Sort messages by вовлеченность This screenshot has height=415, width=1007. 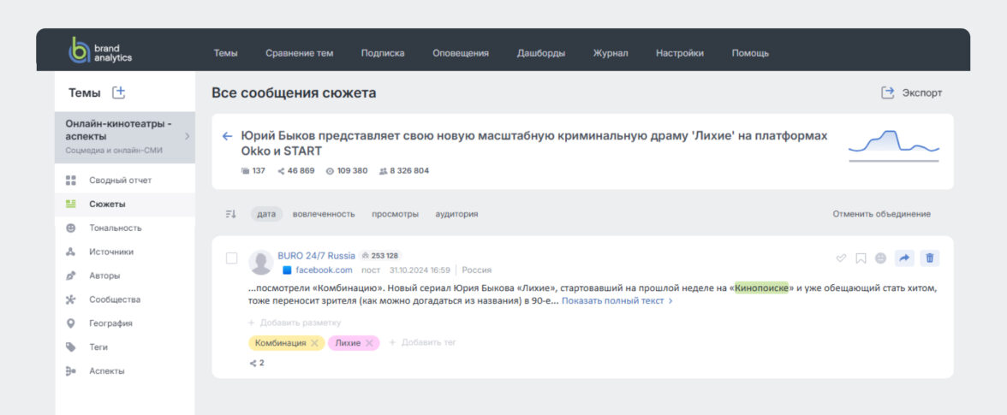pos(324,214)
